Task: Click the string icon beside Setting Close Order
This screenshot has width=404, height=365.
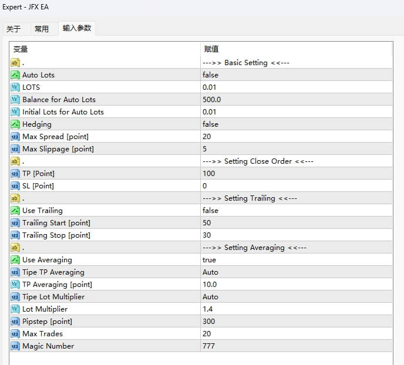Action: tap(15, 161)
